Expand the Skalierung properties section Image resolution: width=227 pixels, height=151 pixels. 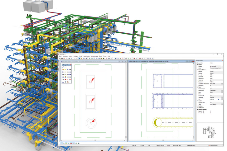[x=197, y=107]
